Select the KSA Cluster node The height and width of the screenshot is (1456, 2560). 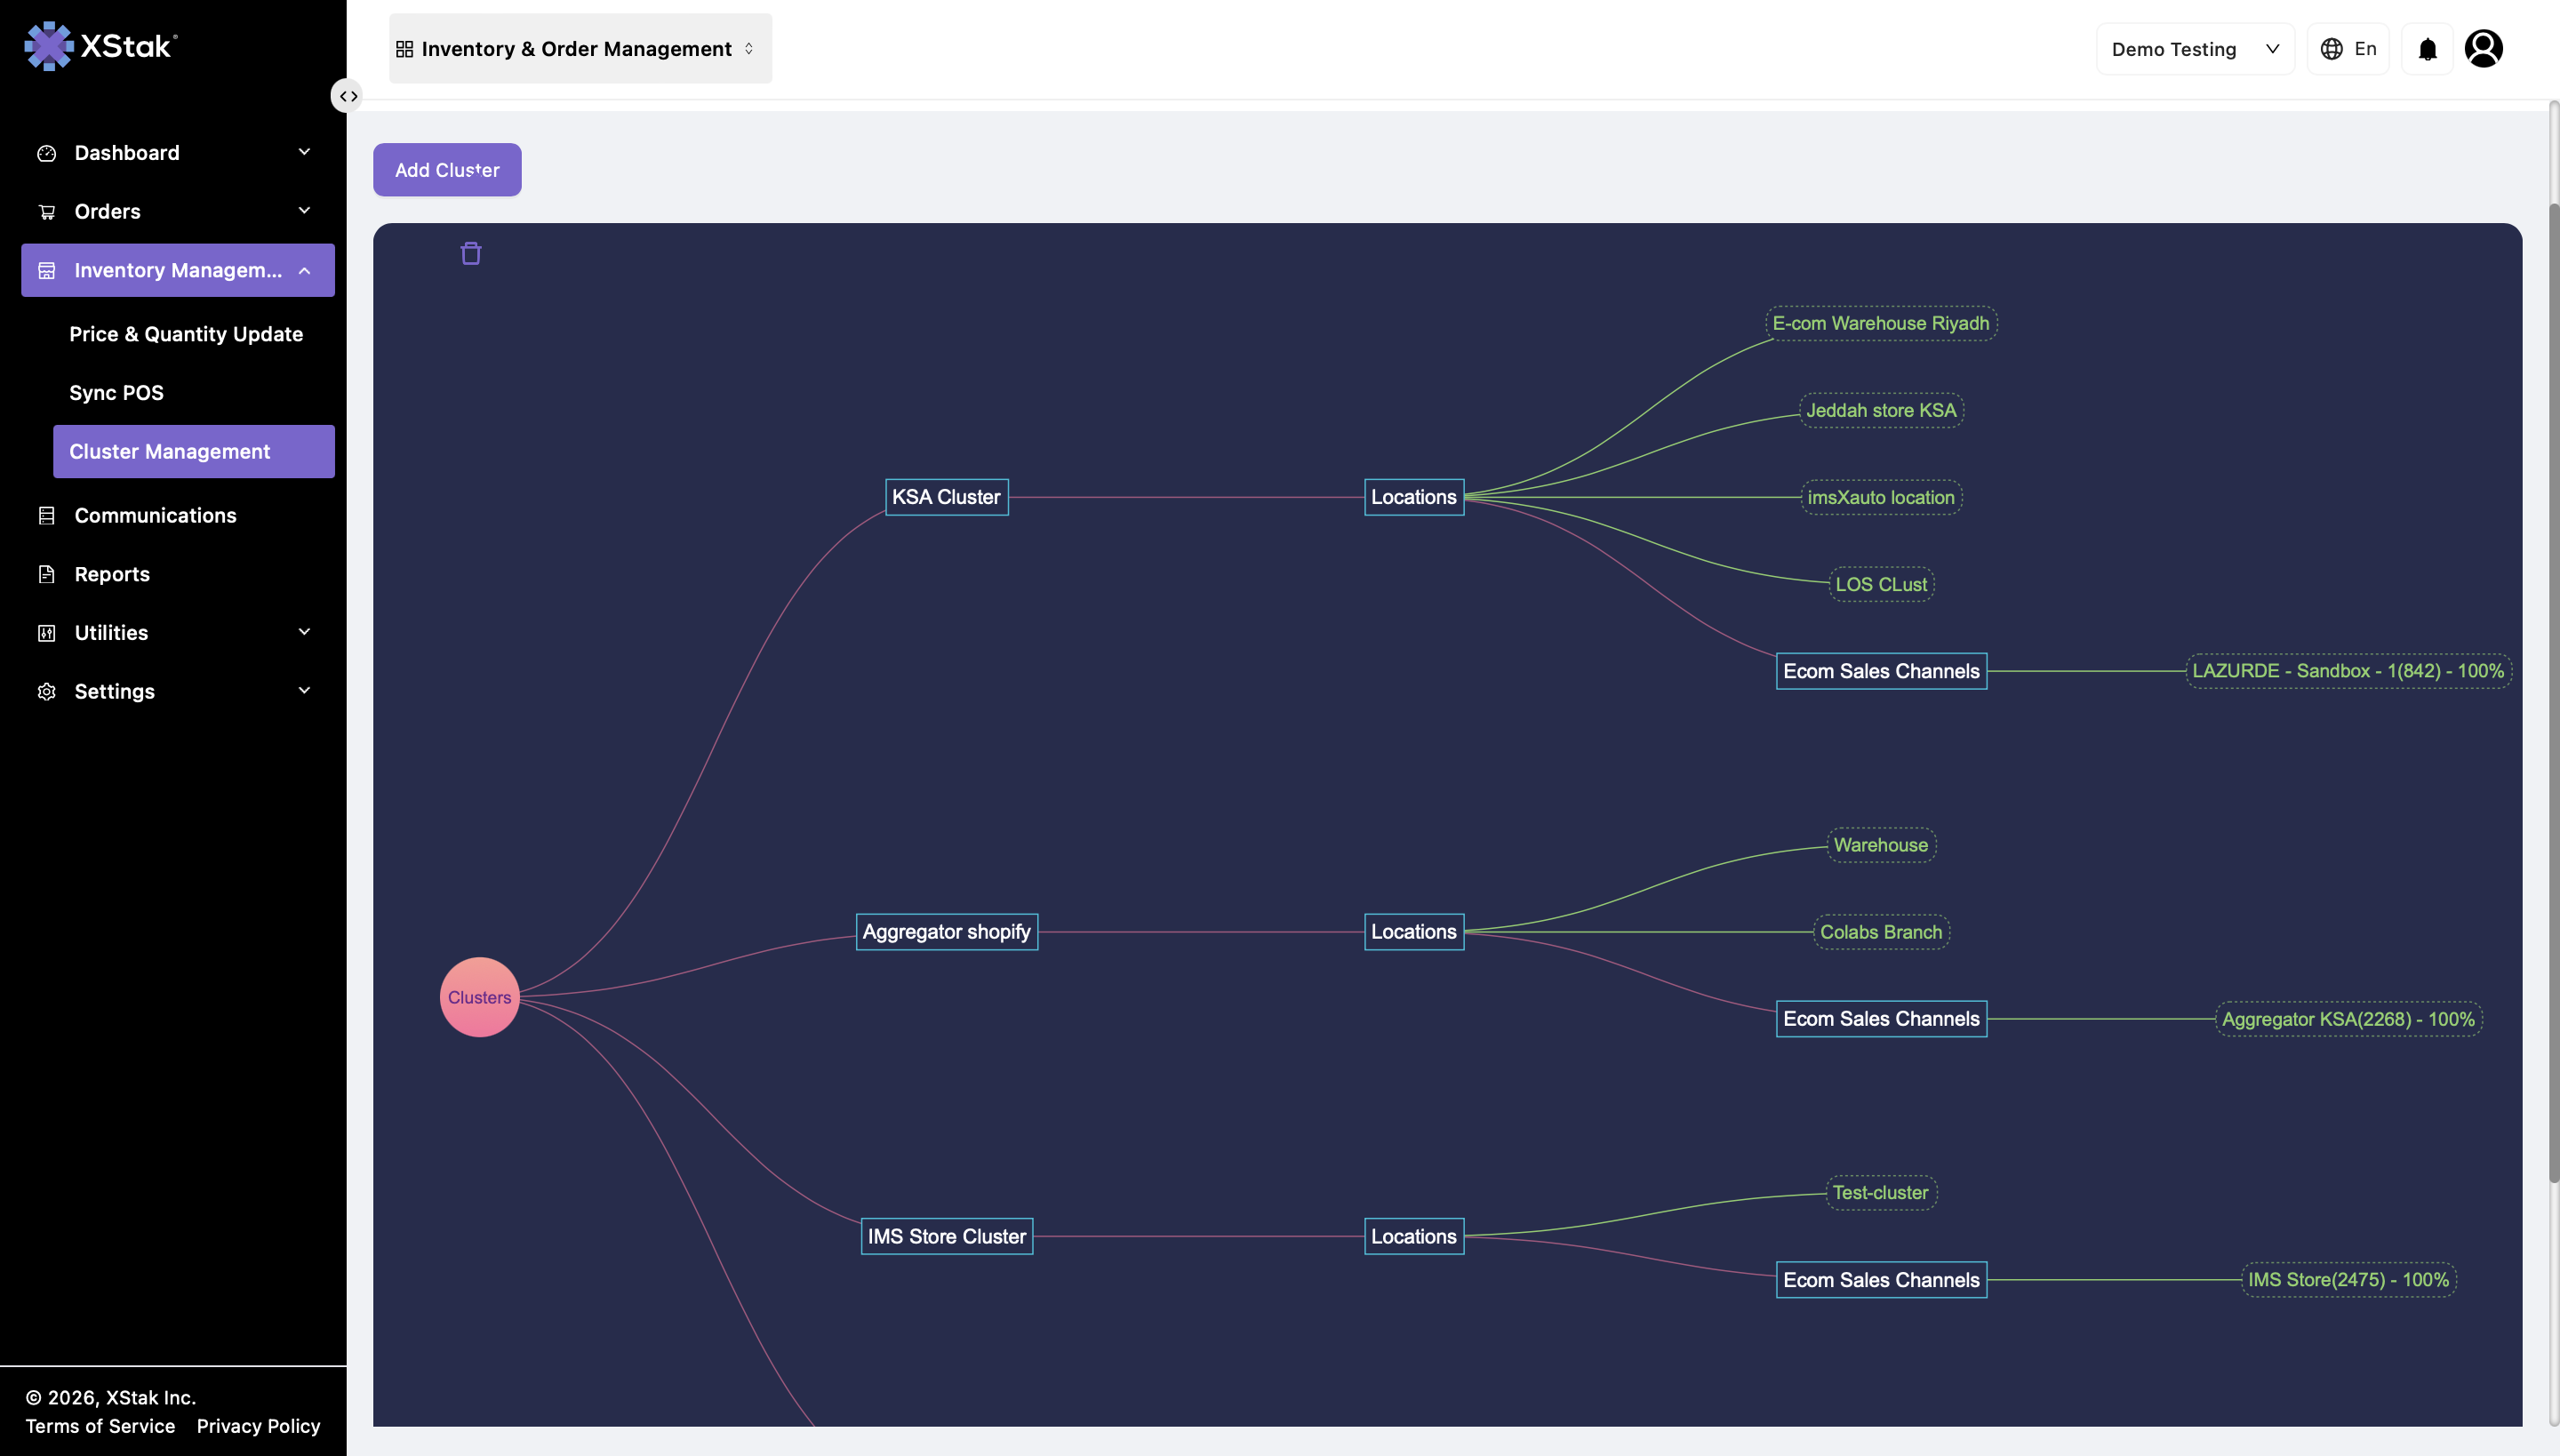click(x=946, y=497)
